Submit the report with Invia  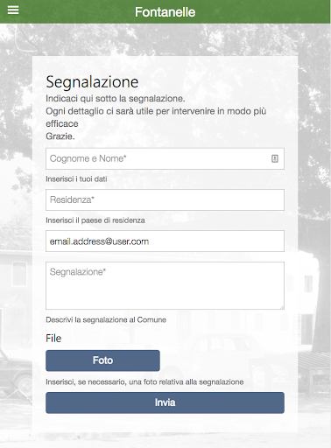165,402
